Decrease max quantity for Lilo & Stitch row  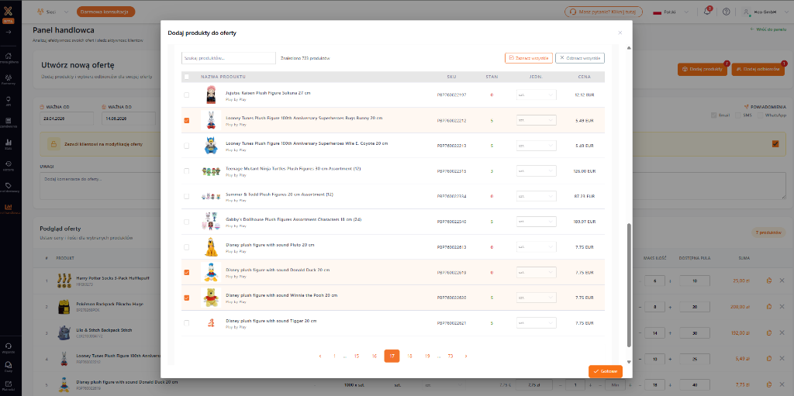(x=640, y=333)
